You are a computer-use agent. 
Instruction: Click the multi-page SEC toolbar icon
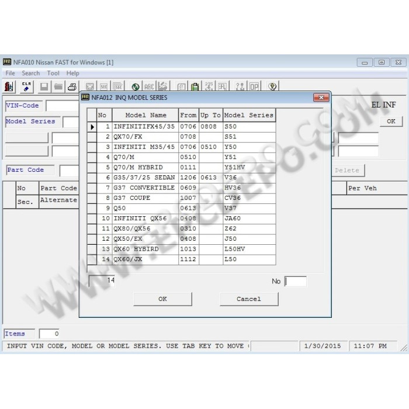click(x=117, y=86)
